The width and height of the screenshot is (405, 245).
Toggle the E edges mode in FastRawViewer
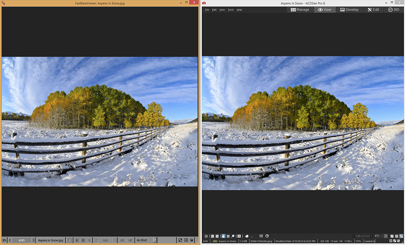pos(77,240)
